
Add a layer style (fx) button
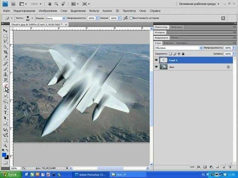tap(199, 167)
